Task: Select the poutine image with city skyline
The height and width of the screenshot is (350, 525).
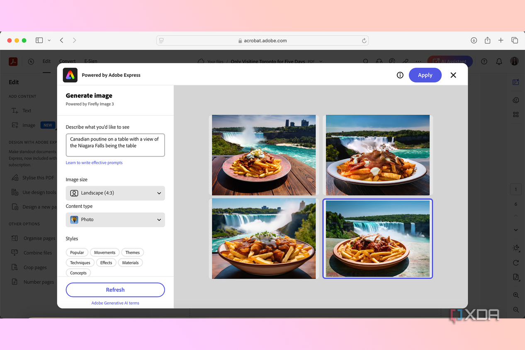Action: click(x=264, y=155)
